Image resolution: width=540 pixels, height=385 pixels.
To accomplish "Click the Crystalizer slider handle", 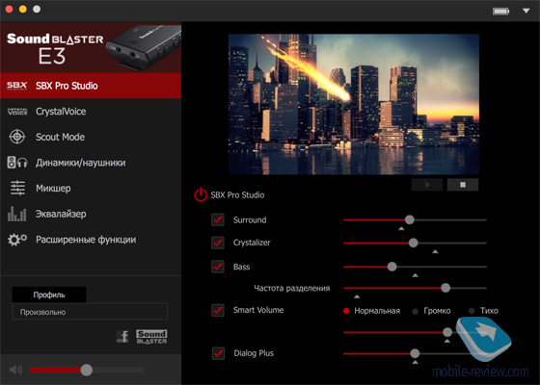I will point(414,243).
